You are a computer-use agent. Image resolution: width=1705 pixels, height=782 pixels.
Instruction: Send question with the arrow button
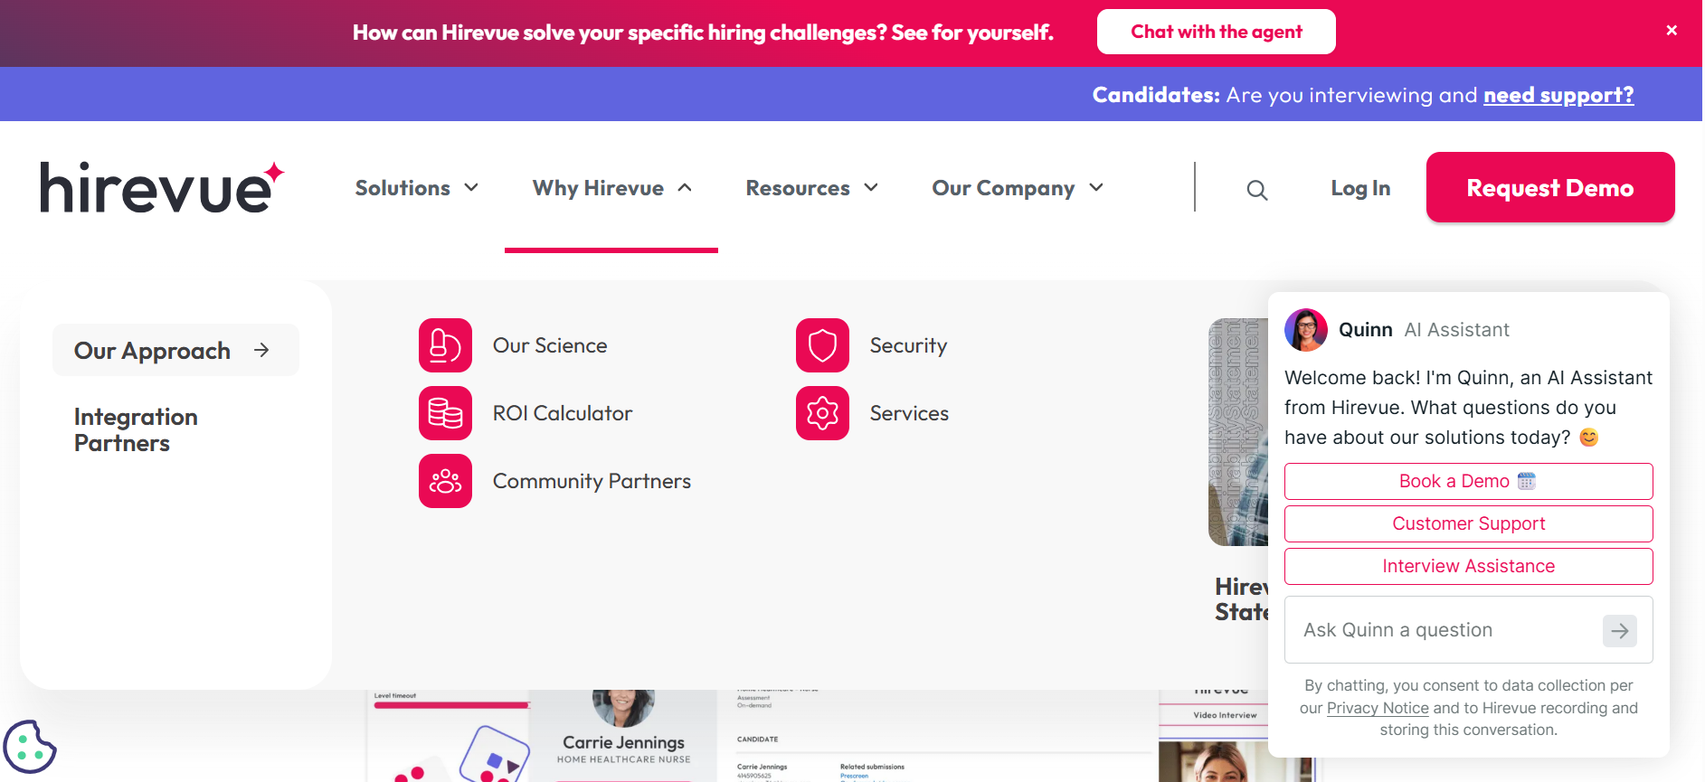(x=1619, y=630)
